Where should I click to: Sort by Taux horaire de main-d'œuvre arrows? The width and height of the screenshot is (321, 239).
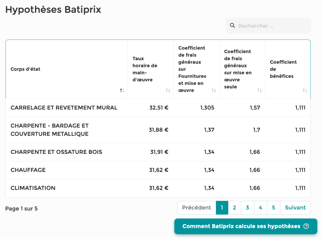[x=168, y=90]
